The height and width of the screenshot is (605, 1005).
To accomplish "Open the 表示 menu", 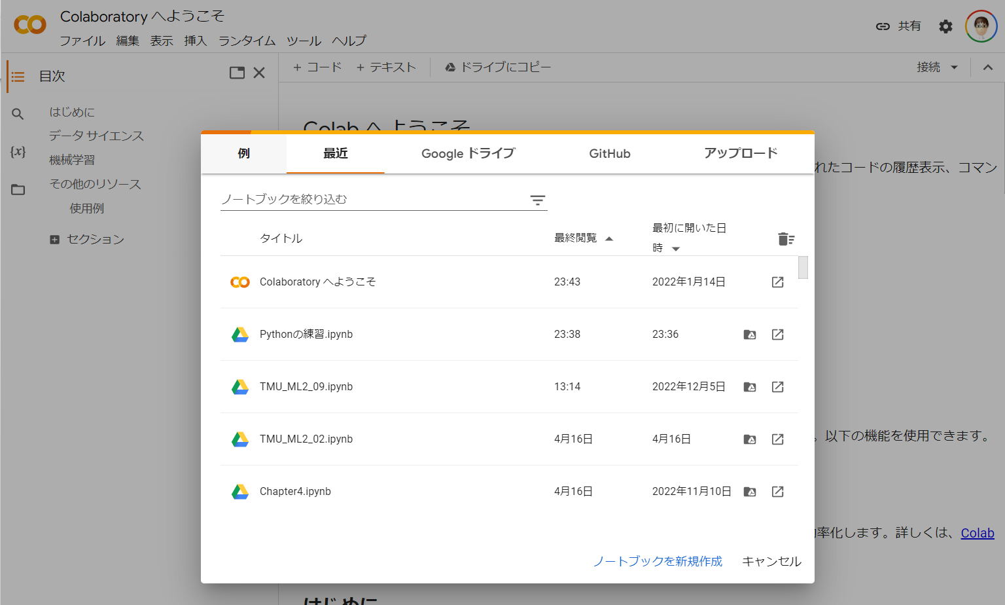I will [162, 41].
